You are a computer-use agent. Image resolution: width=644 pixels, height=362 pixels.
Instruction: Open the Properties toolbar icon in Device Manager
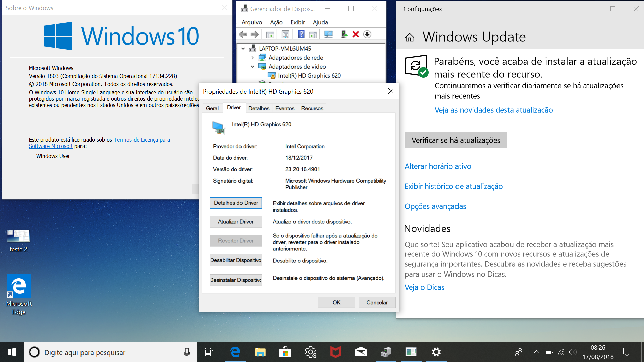coord(285,34)
